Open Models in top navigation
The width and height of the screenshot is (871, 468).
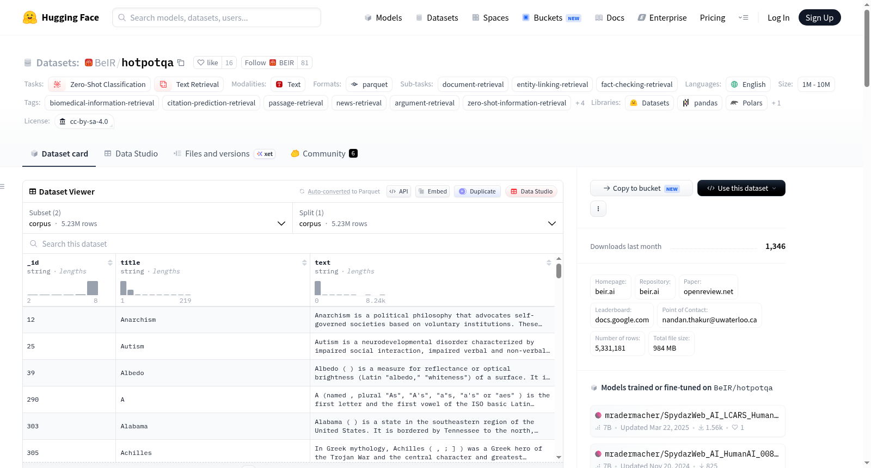point(383,17)
